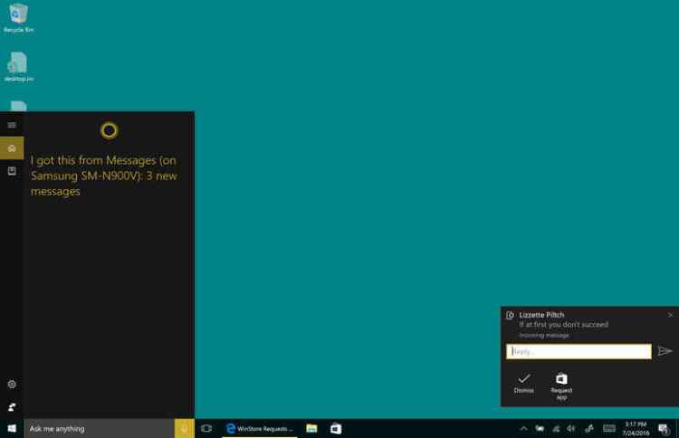679x438 pixels.
Task: Open the Cortana hamburger menu
Action: pyautogui.click(x=12, y=125)
